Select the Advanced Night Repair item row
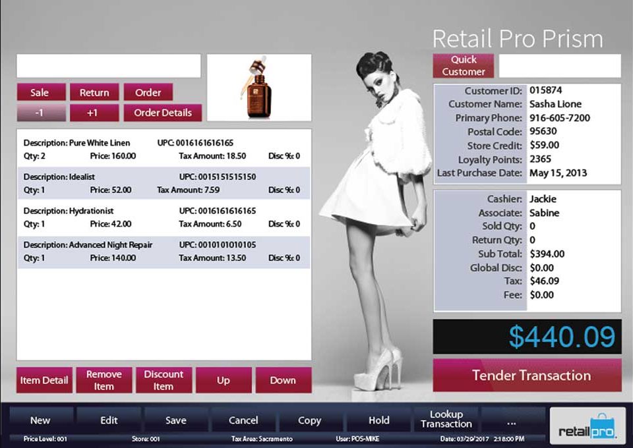The height and width of the screenshot is (448, 633). [164, 252]
